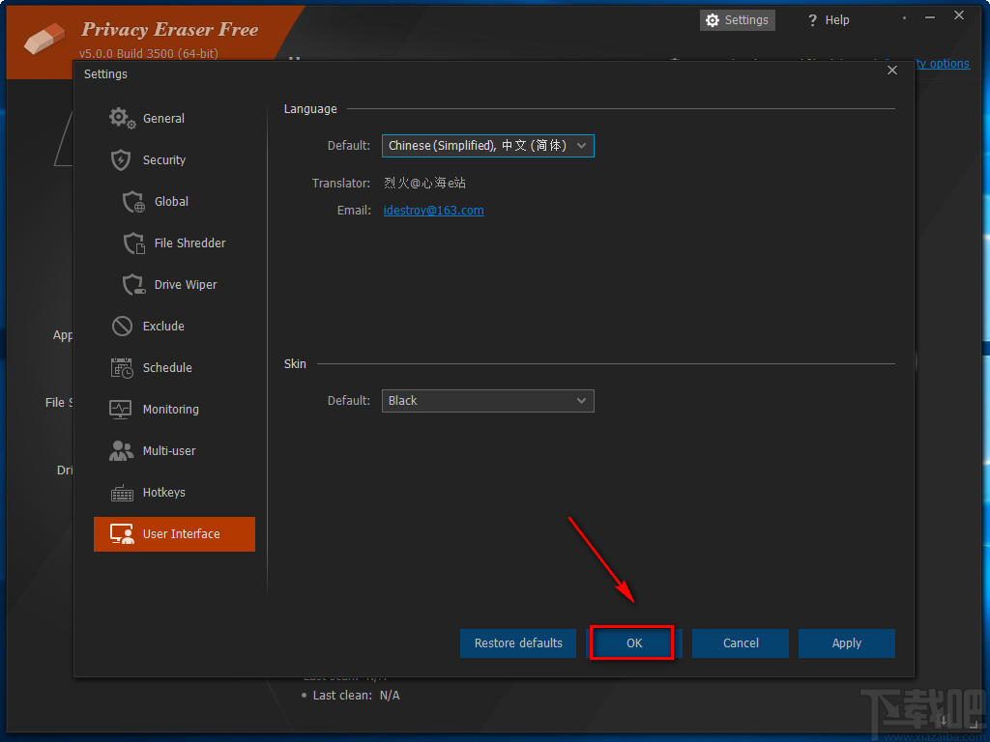Click the File Shredder shield icon
The image size is (990, 742).
[133, 243]
